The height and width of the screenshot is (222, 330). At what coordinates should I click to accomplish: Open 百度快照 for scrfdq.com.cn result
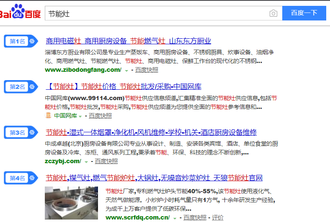tap(195, 217)
